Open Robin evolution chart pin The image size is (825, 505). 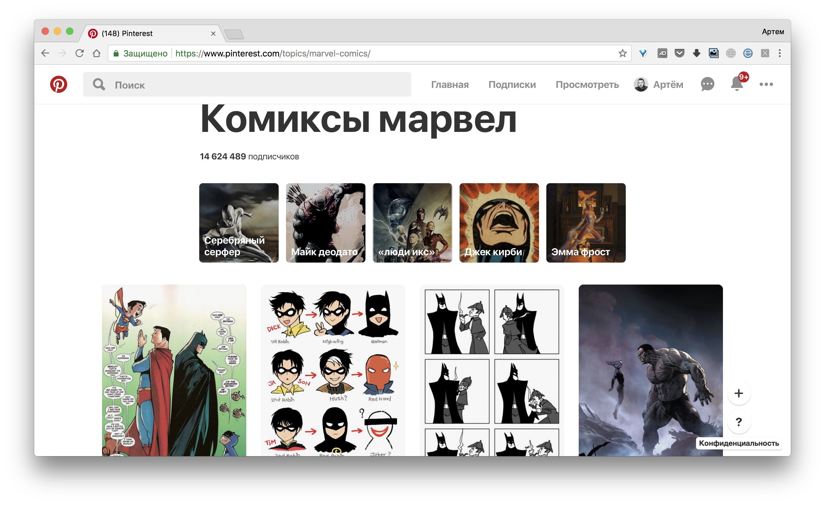pos(333,370)
